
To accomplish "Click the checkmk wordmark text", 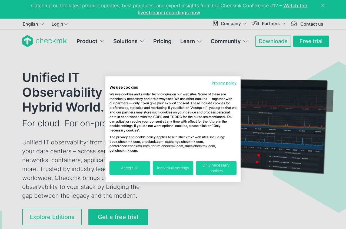I will click(51, 41).
